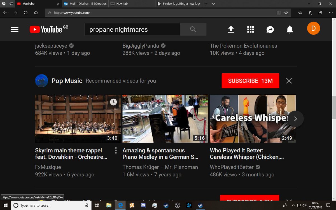Viewport: 336px width, 210px height.
Task: Go to the browser home page
Action: click(x=36, y=13)
